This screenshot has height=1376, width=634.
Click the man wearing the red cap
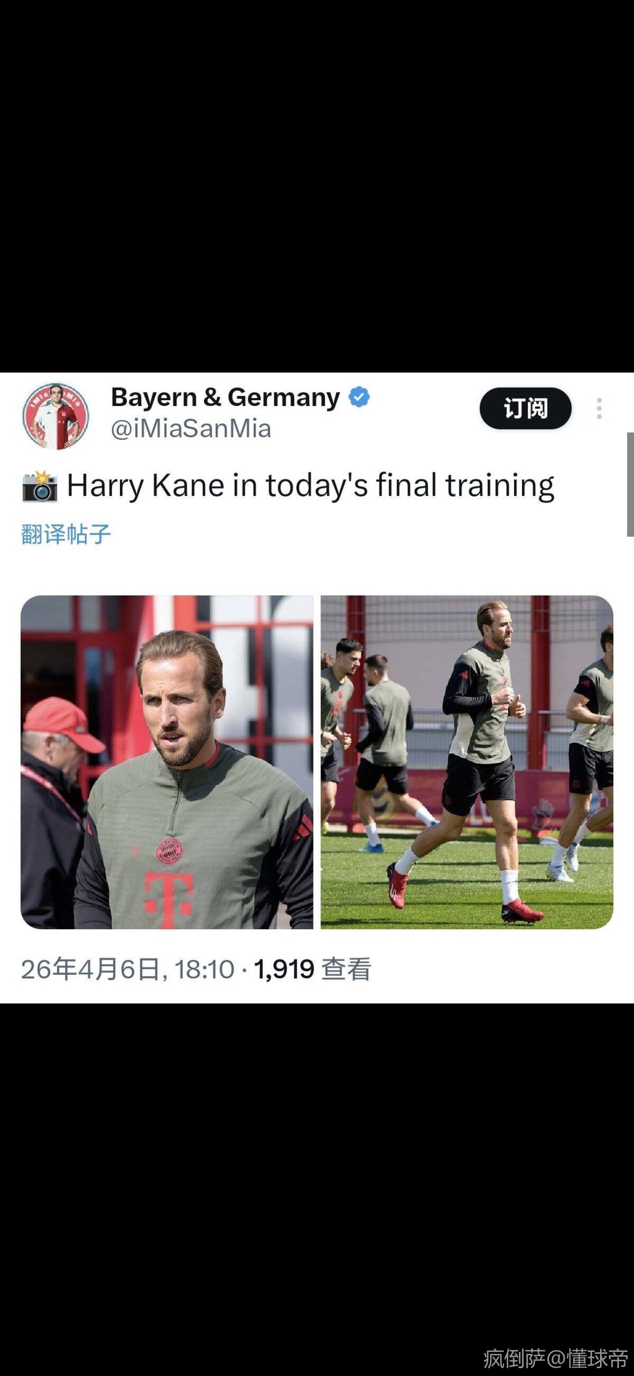[x=56, y=801]
